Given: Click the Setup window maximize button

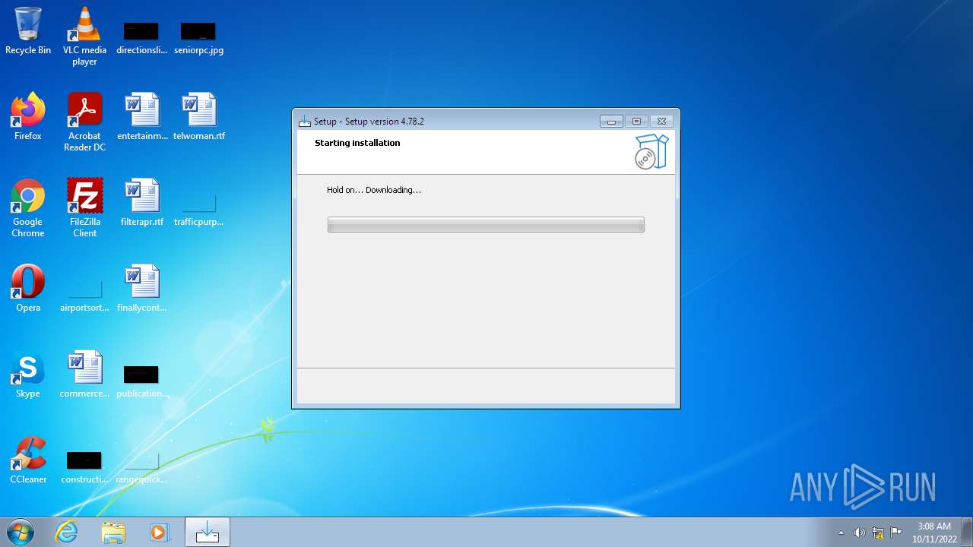Looking at the screenshot, I should click(636, 121).
